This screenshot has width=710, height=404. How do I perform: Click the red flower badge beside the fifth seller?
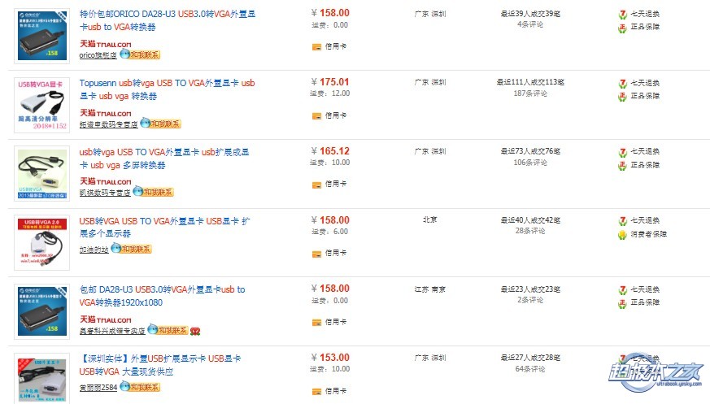pos(195,331)
